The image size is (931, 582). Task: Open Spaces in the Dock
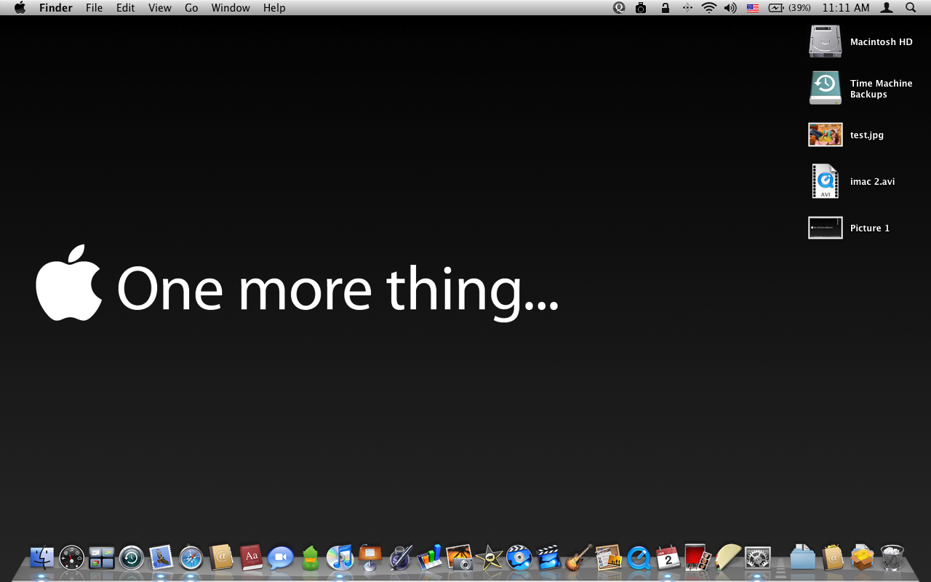point(102,558)
